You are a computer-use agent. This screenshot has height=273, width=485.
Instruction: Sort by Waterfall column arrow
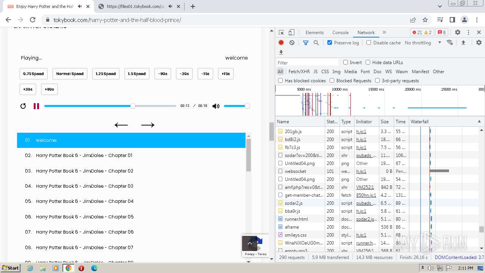(479, 122)
